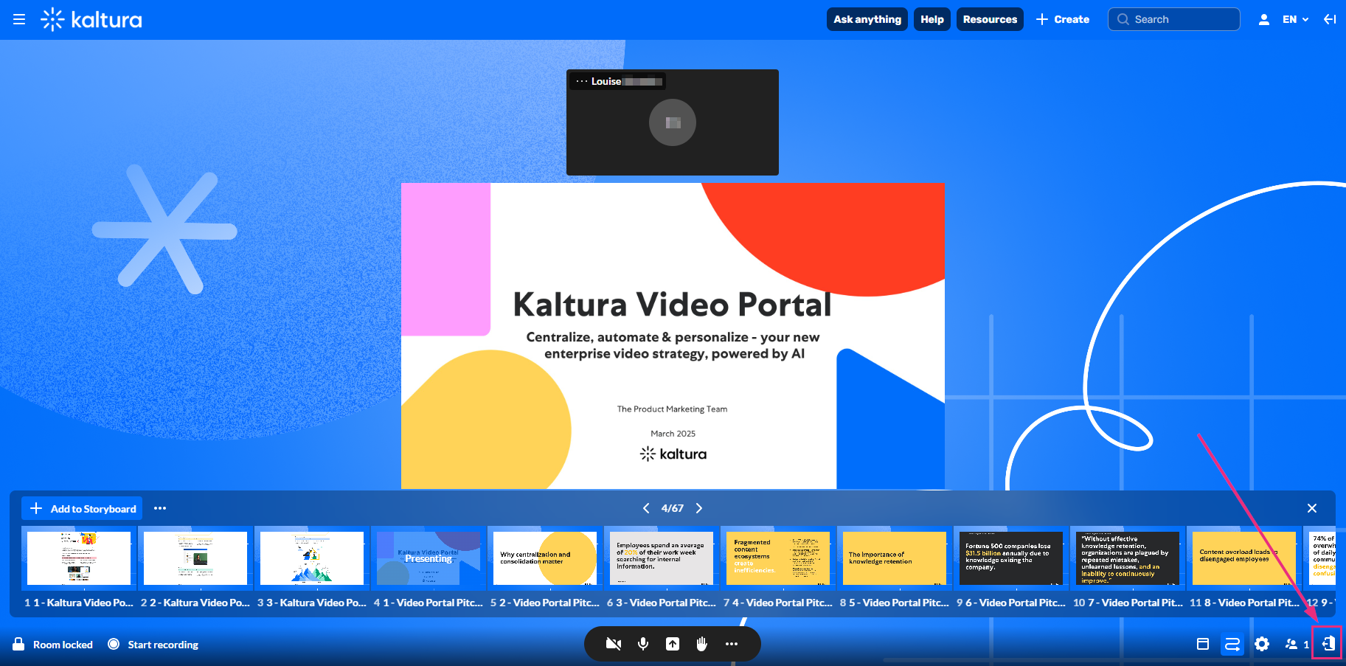This screenshot has height=666, width=1346.
Task: Click Add to Storyboard
Action: (82, 508)
